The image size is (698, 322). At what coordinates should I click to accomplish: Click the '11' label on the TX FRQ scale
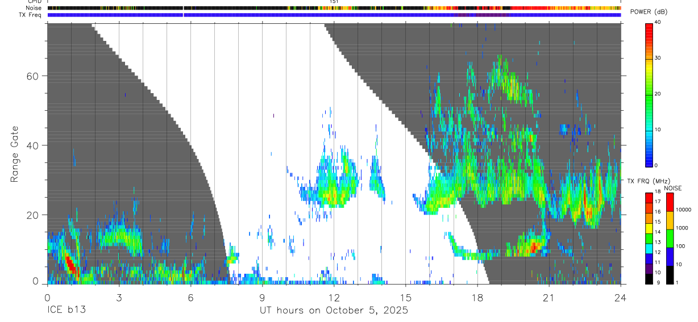pyautogui.click(x=658, y=262)
